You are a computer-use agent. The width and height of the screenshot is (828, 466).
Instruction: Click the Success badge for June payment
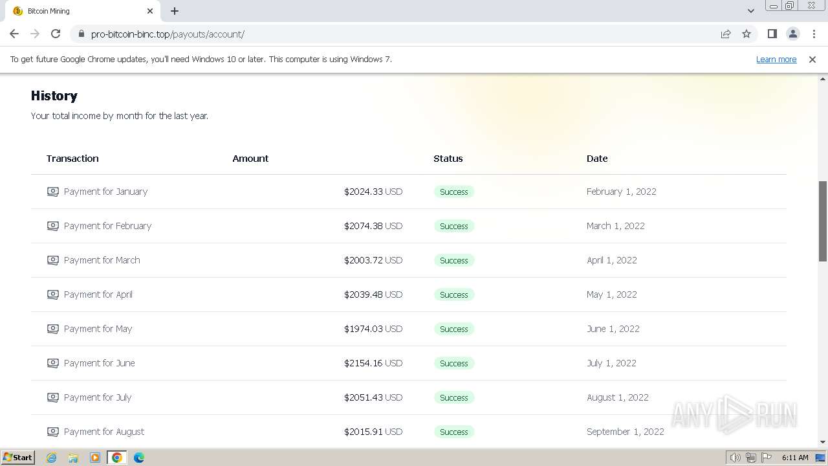pyautogui.click(x=454, y=363)
